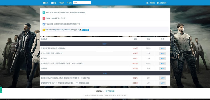This screenshot has height=100, width=210.
Task: Select the 搜狐视频VIP会员1个月 product title
Action: (65, 83)
